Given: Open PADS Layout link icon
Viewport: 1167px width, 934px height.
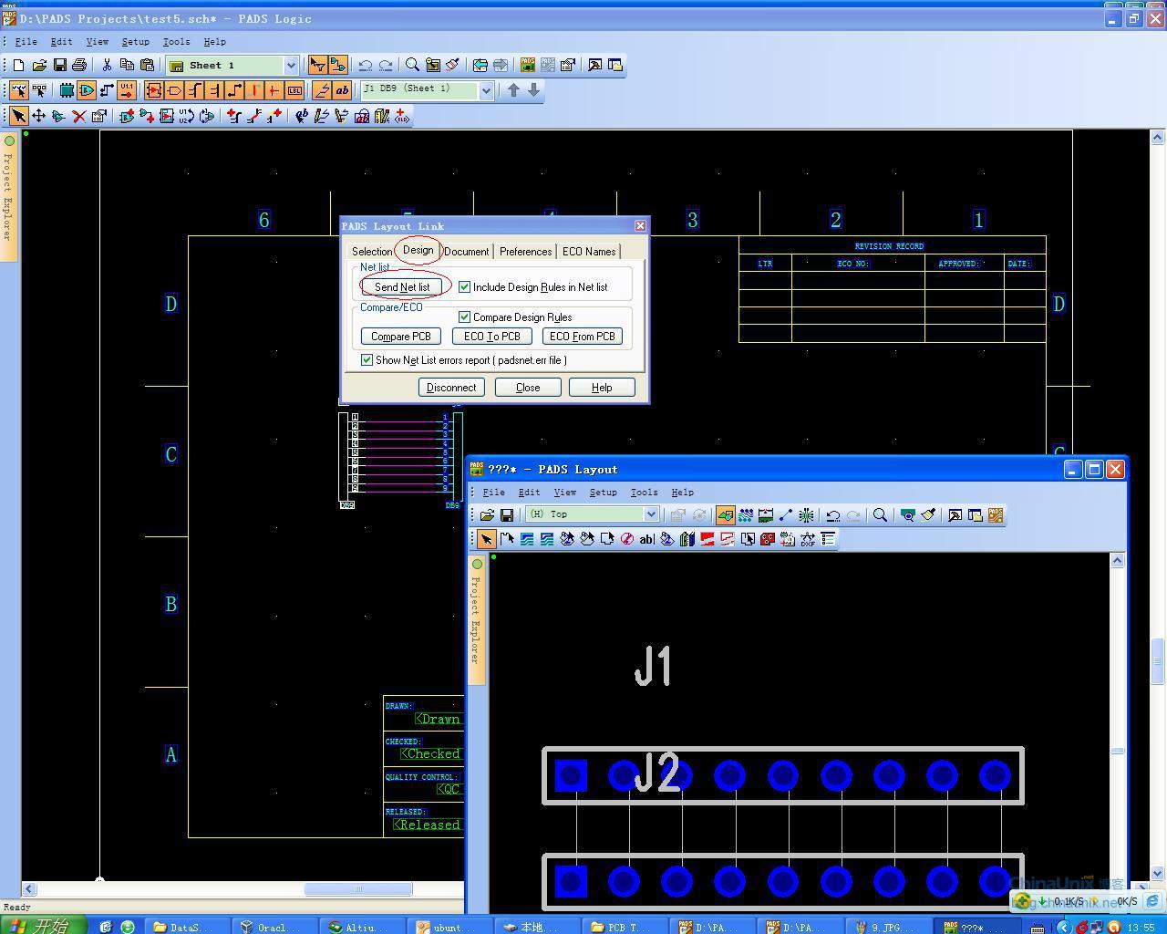Looking at the screenshot, I should pos(528,65).
